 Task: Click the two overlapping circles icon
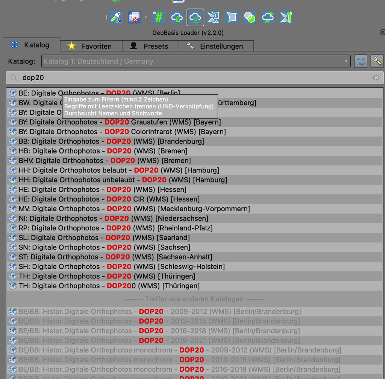coord(250,17)
